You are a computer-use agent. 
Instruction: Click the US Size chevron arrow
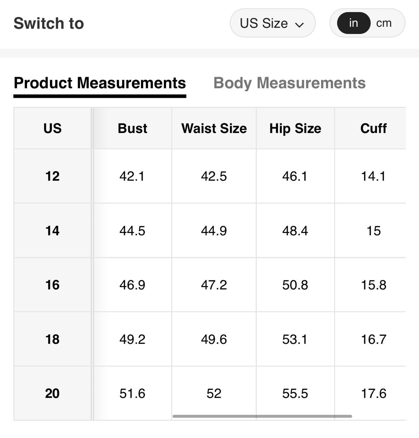coord(300,25)
